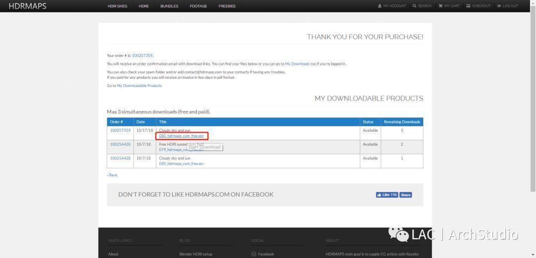Viewport: 536px width, 258px height.
Task: Click the Remaining Downloads column header
Action: (402, 122)
